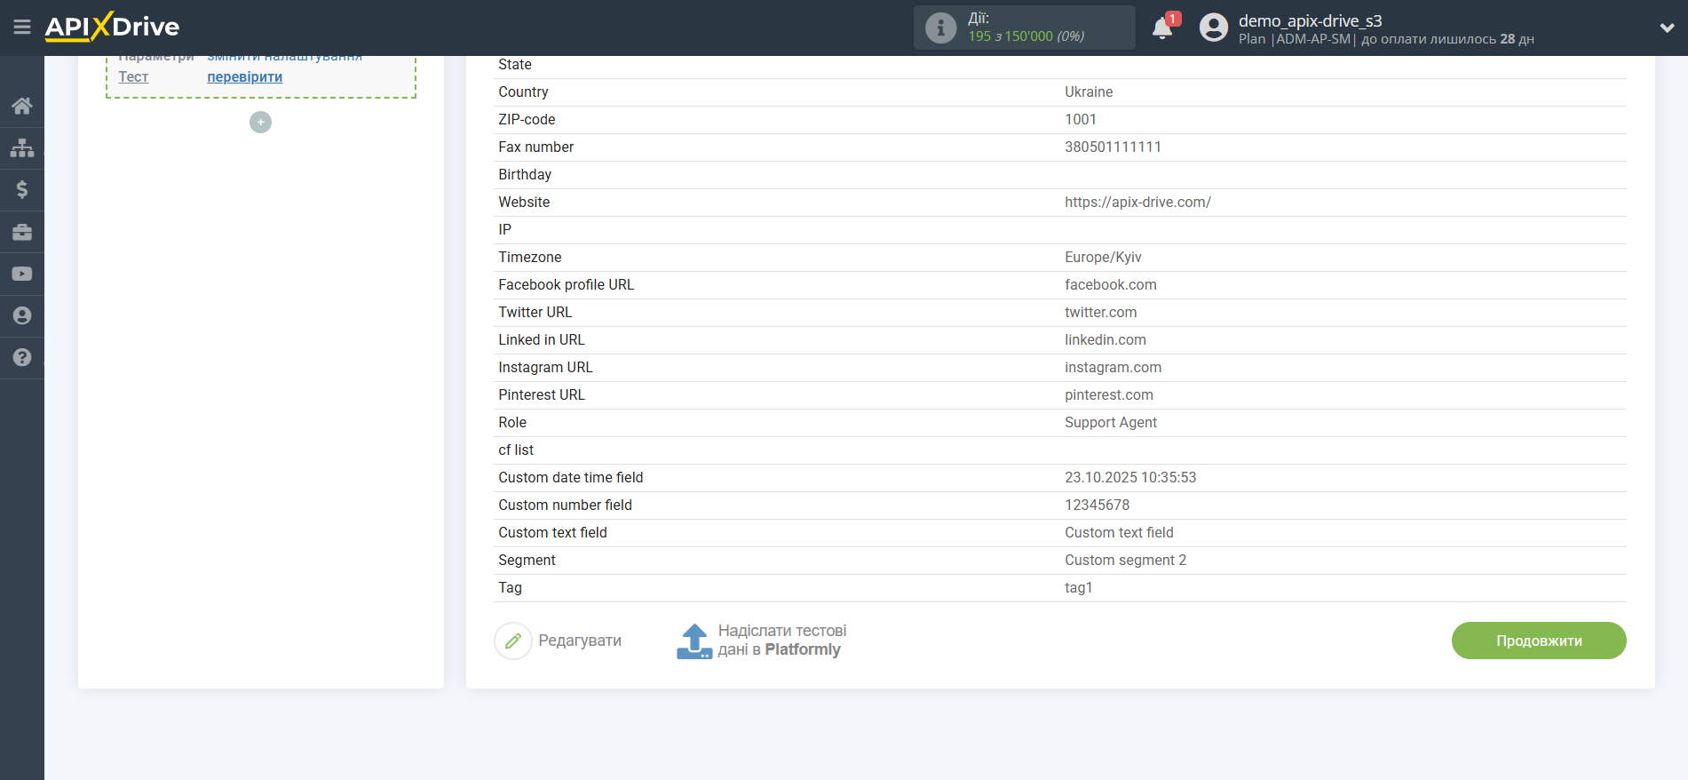The image size is (1688, 780).
Task: Send test data to Platformly
Action: (x=761, y=641)
